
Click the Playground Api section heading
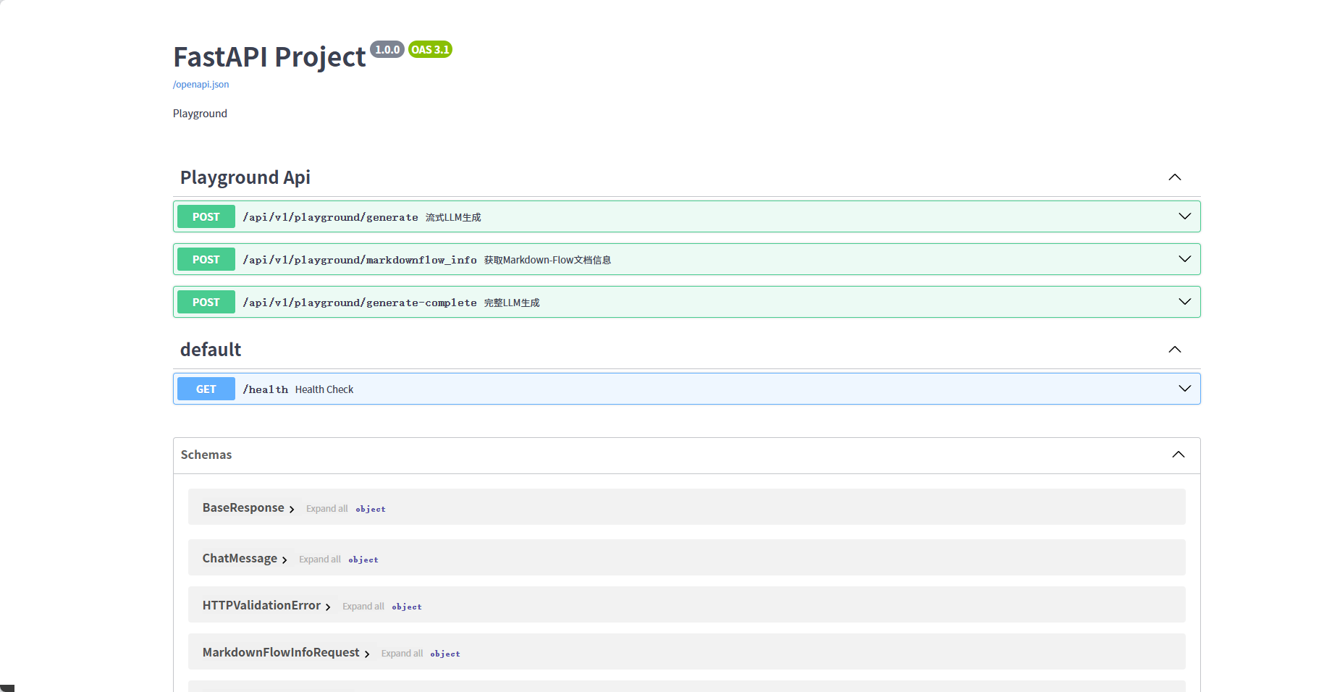click(x=245, y=177)
